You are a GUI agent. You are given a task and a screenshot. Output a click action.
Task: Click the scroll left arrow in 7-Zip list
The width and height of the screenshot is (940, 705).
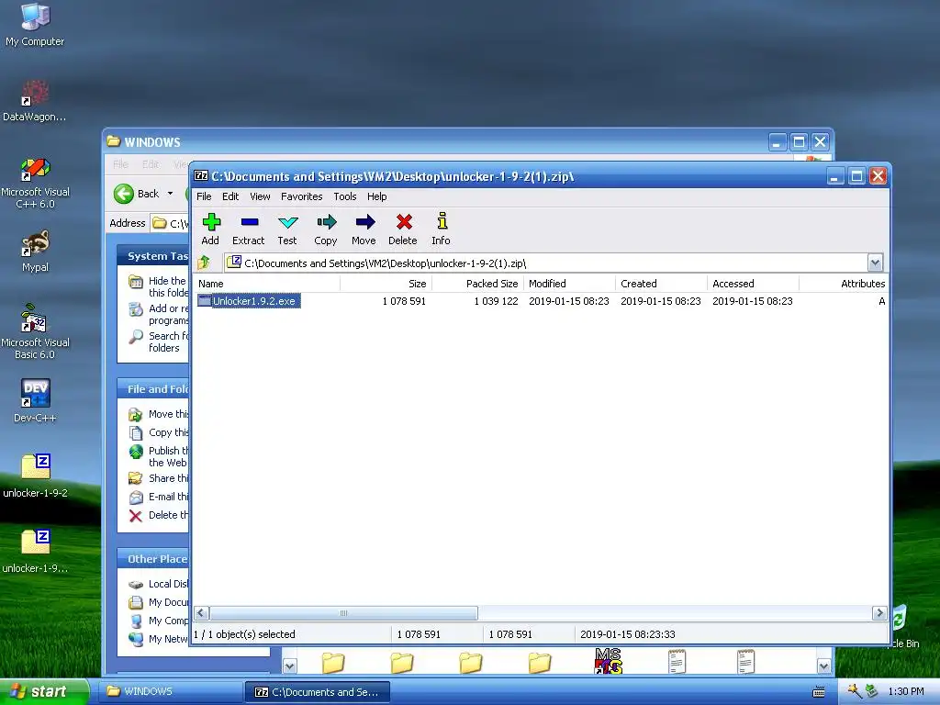(201, 612)
